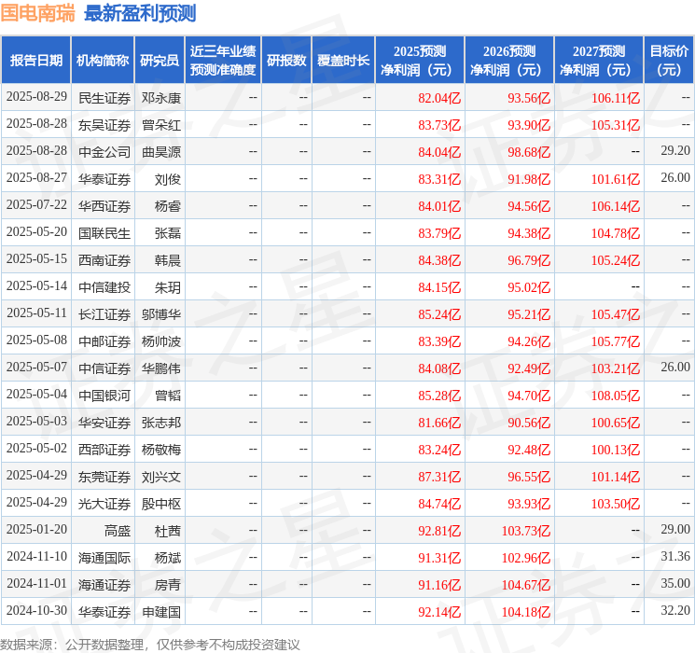Image resolution: width=695 pixels, height=653 pixels.
Task: Select institution 东吴证券
Action: tap(104, 125)
